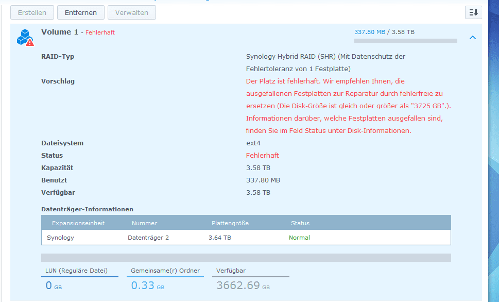Select the Volume 1 title

point(60,32)
